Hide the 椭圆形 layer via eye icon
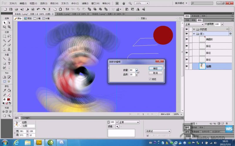This screenshot has height=146, width=235. coord(187,39)
